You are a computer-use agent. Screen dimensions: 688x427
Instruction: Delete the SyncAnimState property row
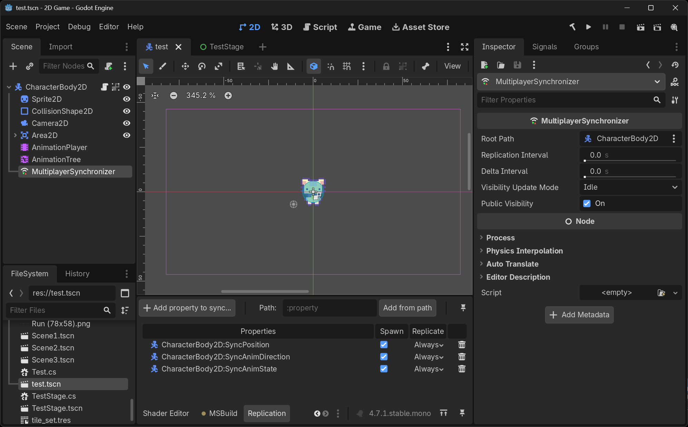click(462, 369)
